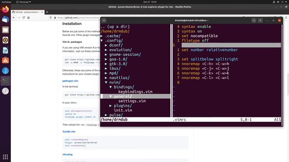Launch LibreOffice Writer from the dock
This screenshot has height=162, width=289.
pos(5,50)
